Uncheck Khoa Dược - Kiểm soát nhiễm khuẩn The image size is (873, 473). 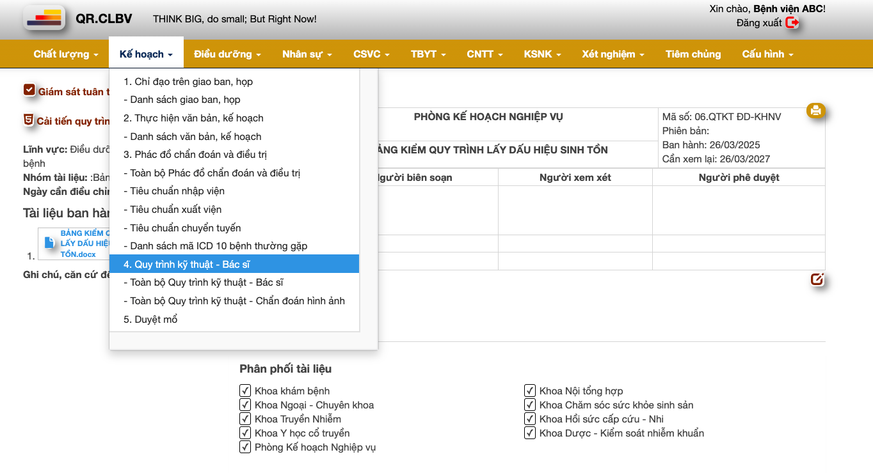tap(530, 433)
